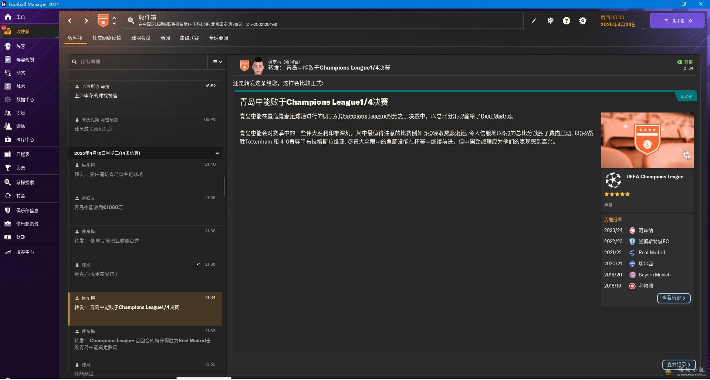Switch to the 社交网络反馈 tab
The width and height of the screenshot is (710, 380).
[x=107, y=38]
